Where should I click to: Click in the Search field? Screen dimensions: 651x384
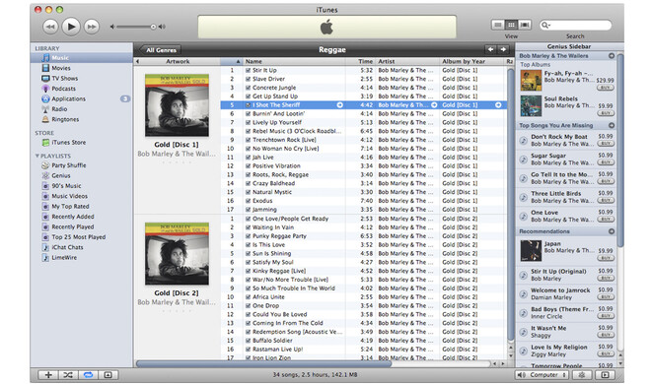(575, 26)
